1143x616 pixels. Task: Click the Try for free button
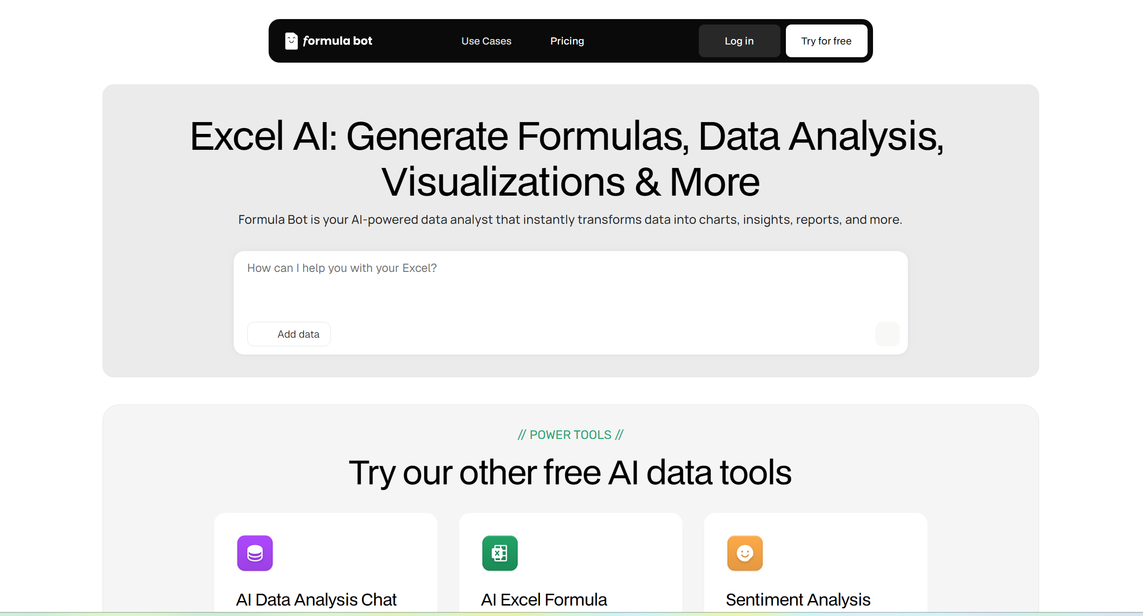click(827, 41)
